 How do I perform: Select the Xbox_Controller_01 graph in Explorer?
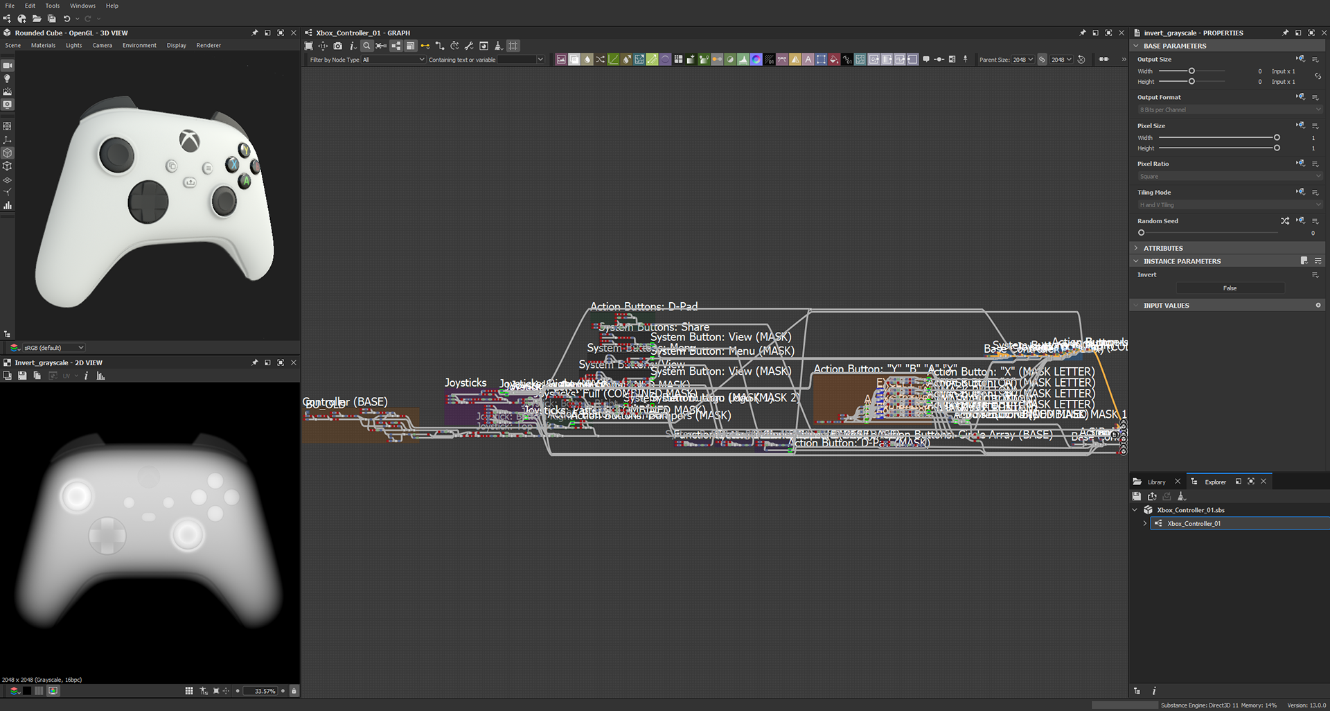(x=1240, y=523)
